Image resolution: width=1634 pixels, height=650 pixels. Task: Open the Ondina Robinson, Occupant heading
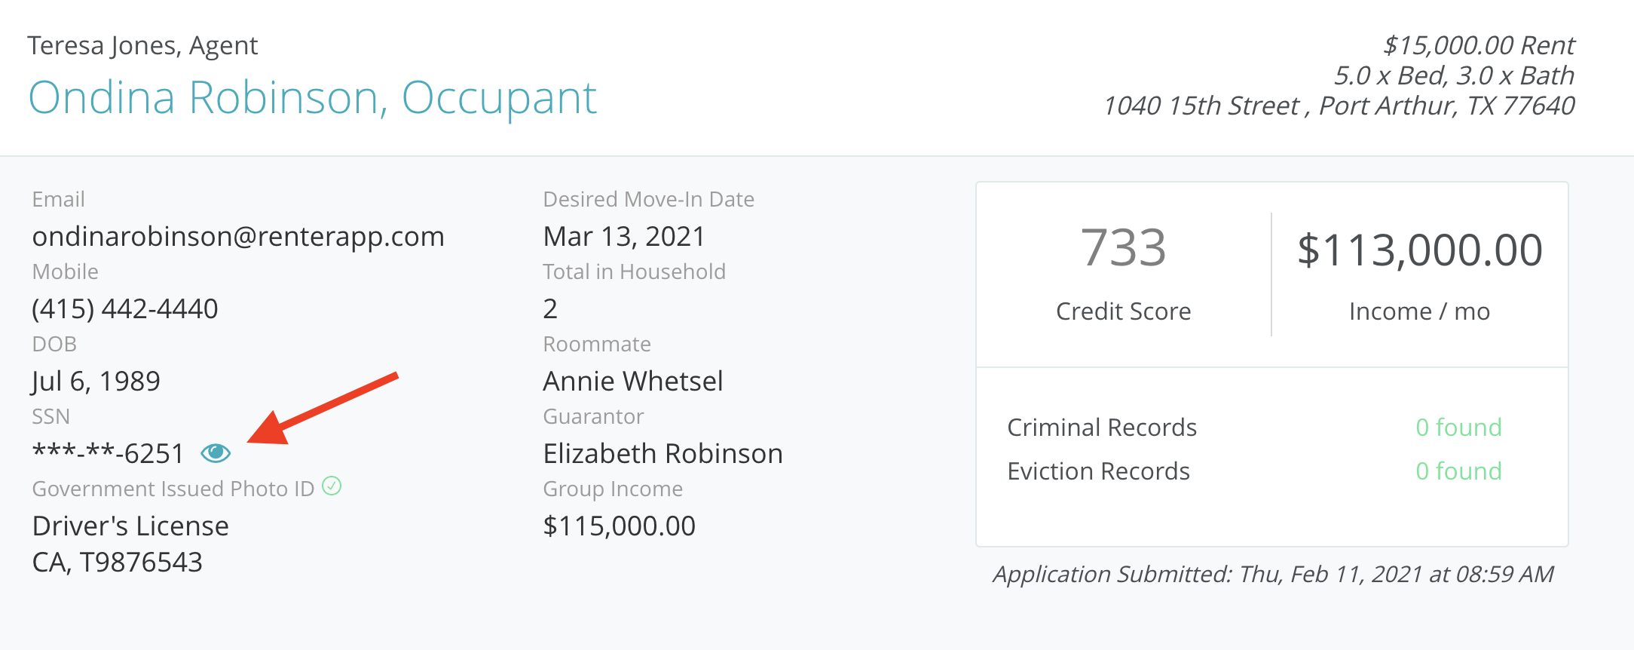coord(312,98)
